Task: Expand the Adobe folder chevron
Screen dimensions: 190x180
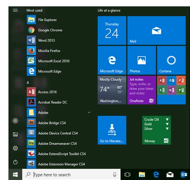Action: pos(89,112)
